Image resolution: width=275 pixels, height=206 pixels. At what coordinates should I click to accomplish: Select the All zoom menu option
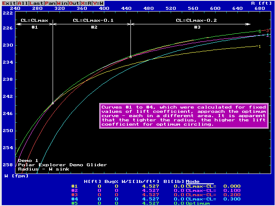22,3
